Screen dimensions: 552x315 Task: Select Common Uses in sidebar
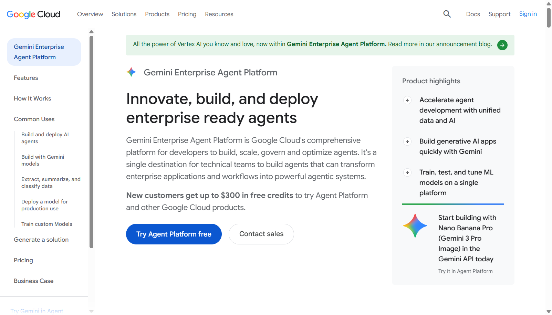point(34,119)
